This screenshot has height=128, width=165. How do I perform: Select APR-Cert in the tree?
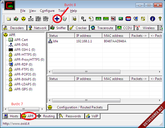[21, 40]
